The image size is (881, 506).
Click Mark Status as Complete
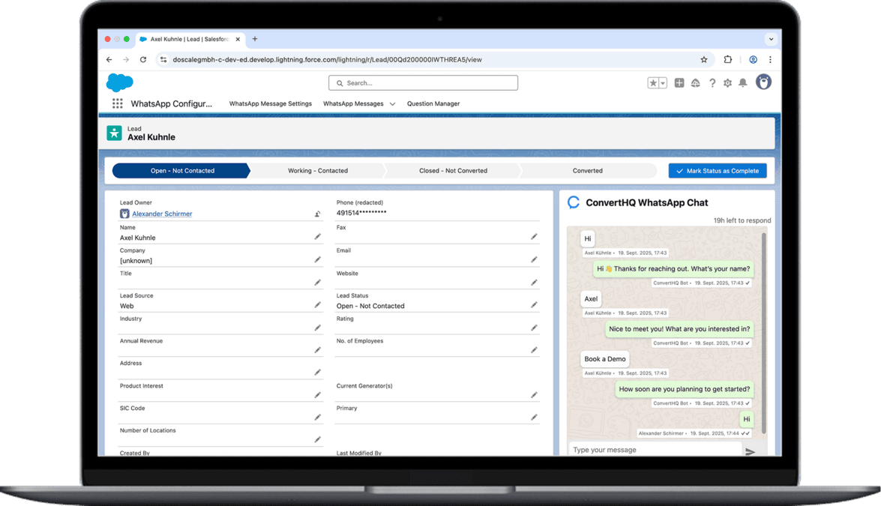coord(718,171)
